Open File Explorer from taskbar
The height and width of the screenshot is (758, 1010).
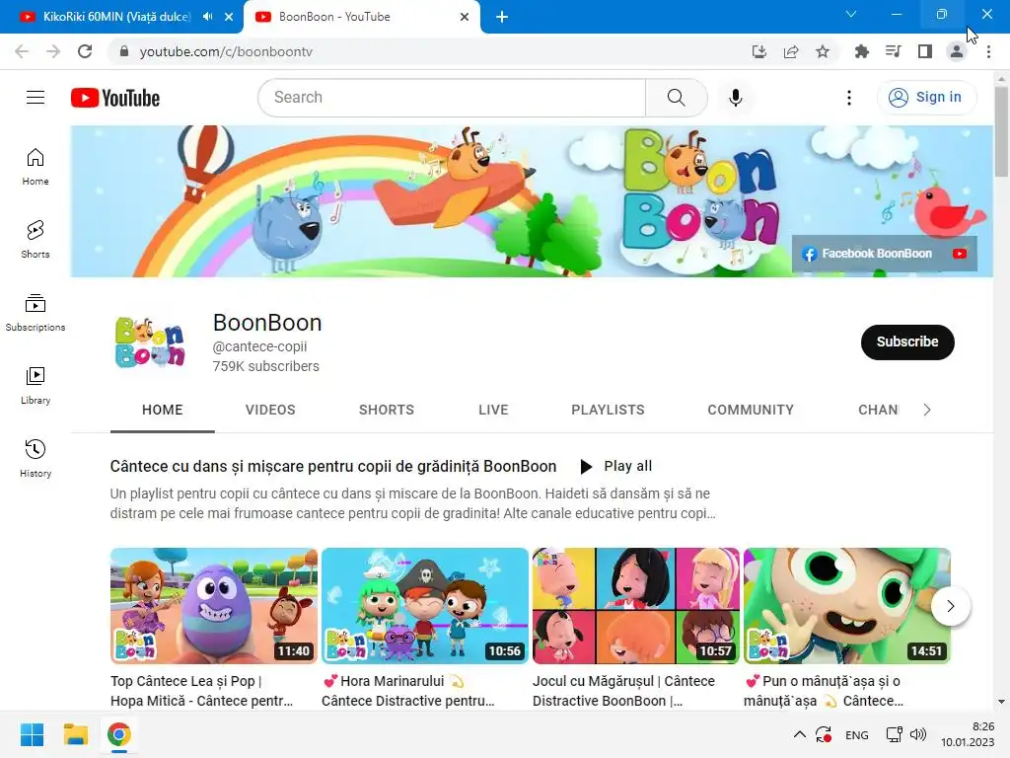75,734
